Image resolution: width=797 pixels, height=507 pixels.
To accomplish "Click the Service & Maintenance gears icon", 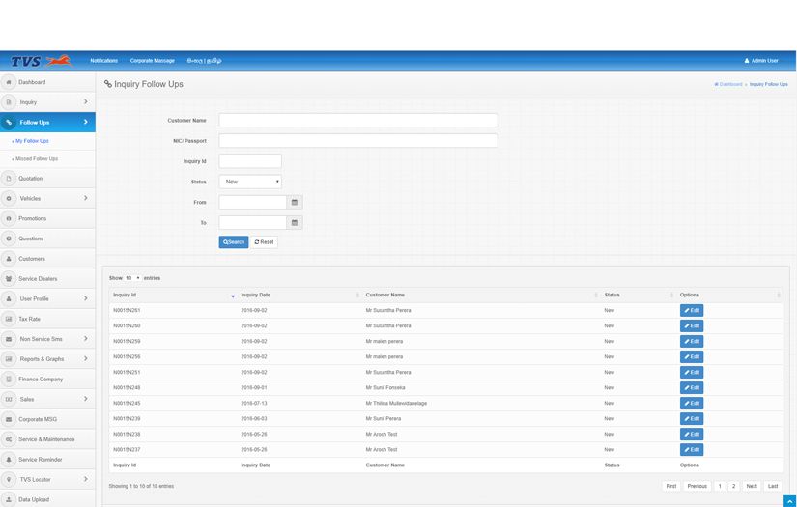I will point(9,439).
